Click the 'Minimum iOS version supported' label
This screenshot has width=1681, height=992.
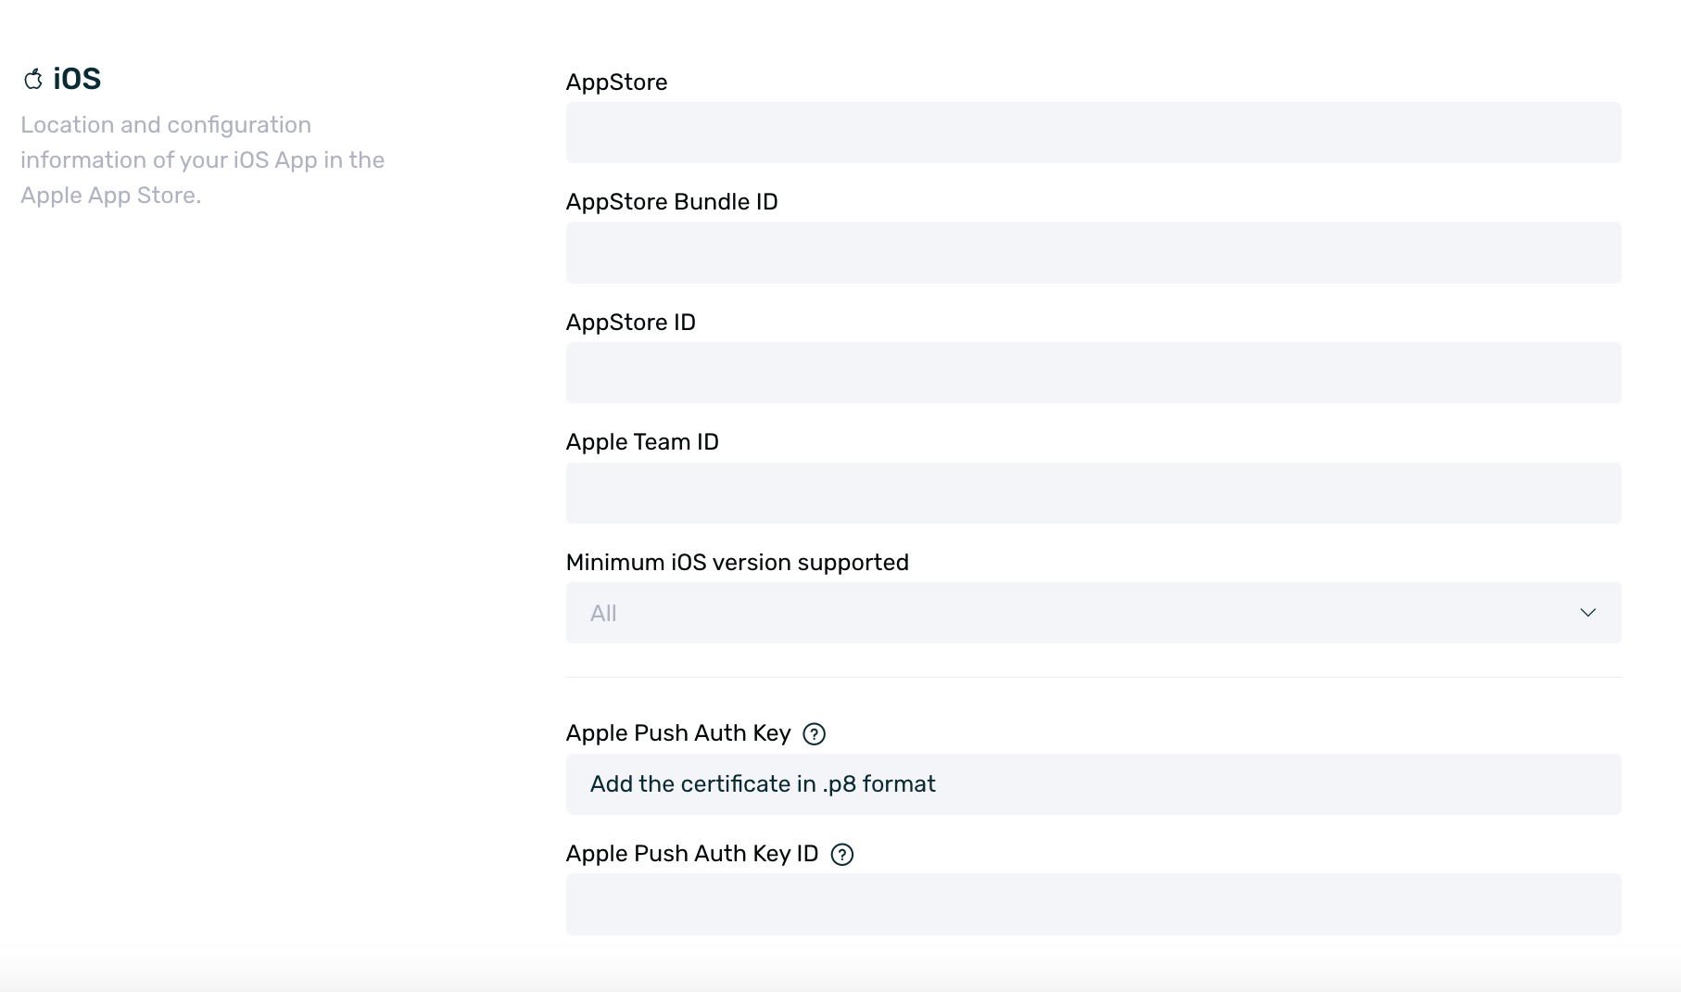pyautogui.click(x=738, y=563)
